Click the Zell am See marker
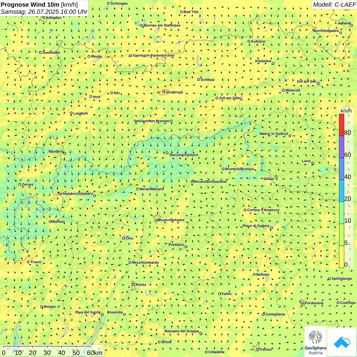Screen dimensions: 357x357 point(318,83)
